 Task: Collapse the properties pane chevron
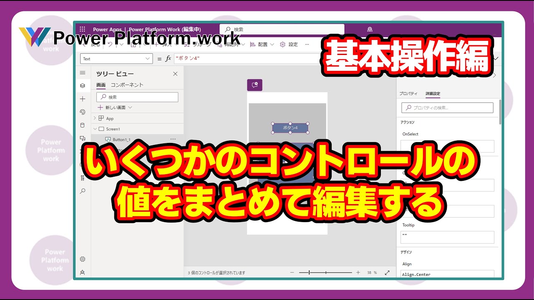pos(495,75)
